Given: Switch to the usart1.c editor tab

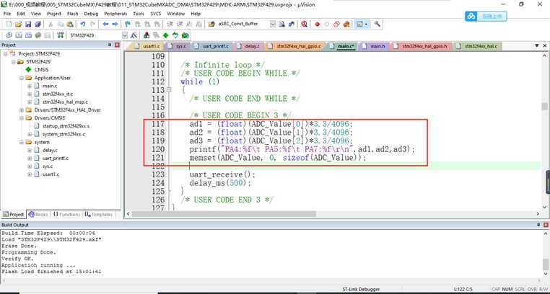Looking at the screenshot, I should point(148,46).
